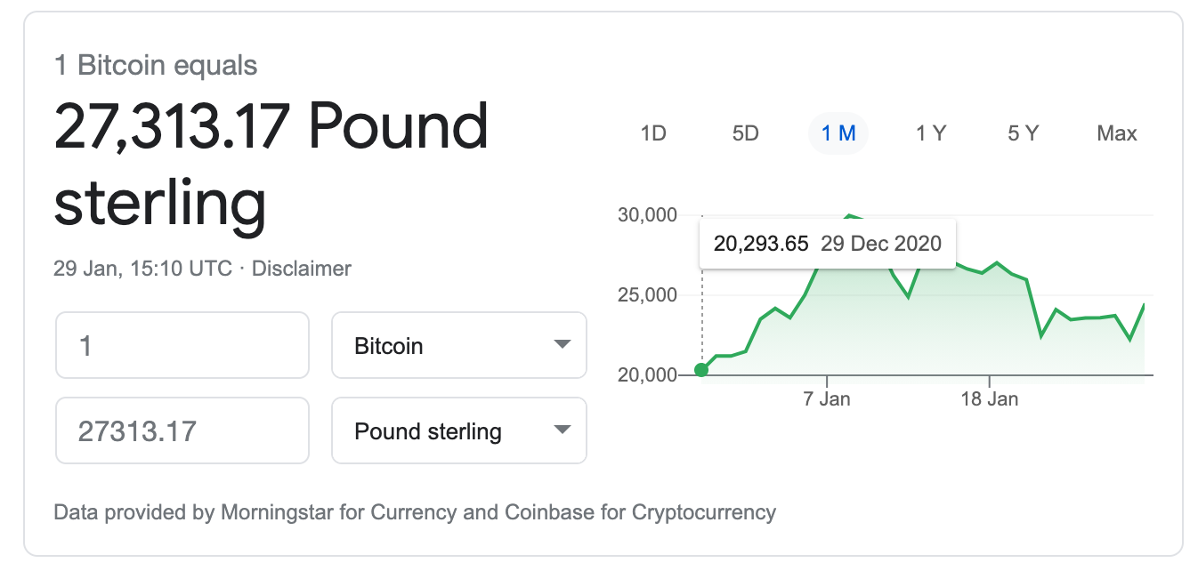This screenshot has width=1198, height=587.
Task: Show the 1 Y price history
Action: coord(931,133)
